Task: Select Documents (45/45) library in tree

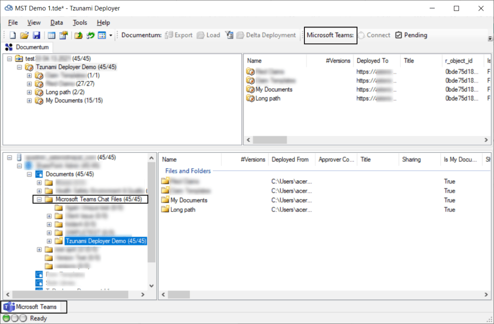Action: (69, 174)
